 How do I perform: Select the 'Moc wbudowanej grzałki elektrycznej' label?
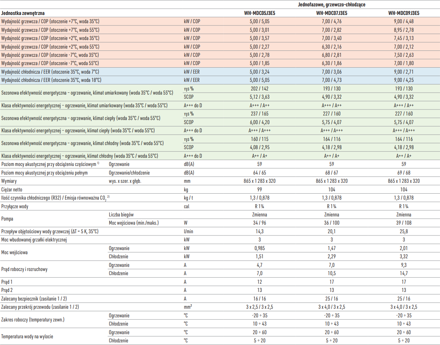34,240
